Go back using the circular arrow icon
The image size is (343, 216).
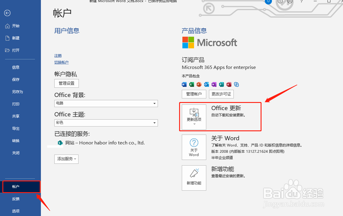pyautogui.click(x=7, y=13)
